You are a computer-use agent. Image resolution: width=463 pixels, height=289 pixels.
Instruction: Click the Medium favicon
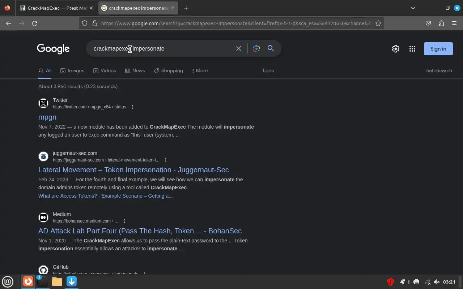click(x=43, y=217)
